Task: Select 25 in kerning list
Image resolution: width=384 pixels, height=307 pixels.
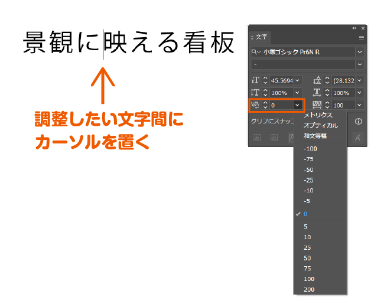Action: click(x=320, y=248)
